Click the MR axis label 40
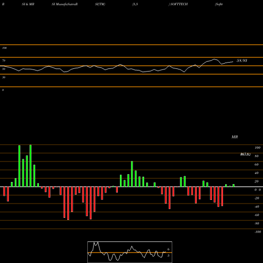This screenshot has width=263, height=263. (257, 173)
